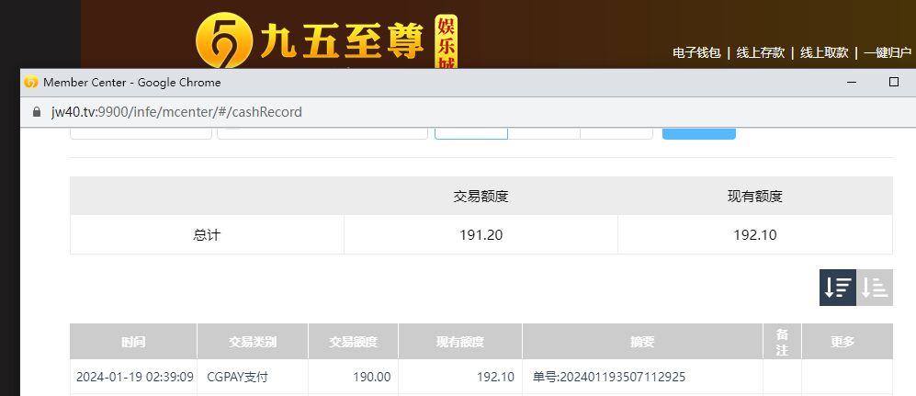
Task: Click the 2024-01-19 02:39:09 time cell
Action: tap(134, 377)
